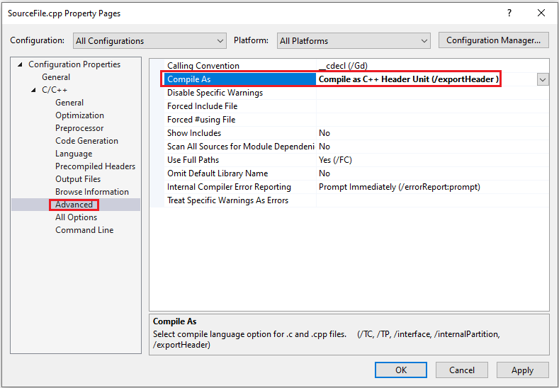Image resolution: width=559 pixels, height=388 pixels.
Task: Click the Compile as C++ Header Unit value
Action: pyautogui.click(x=409, y=79)
